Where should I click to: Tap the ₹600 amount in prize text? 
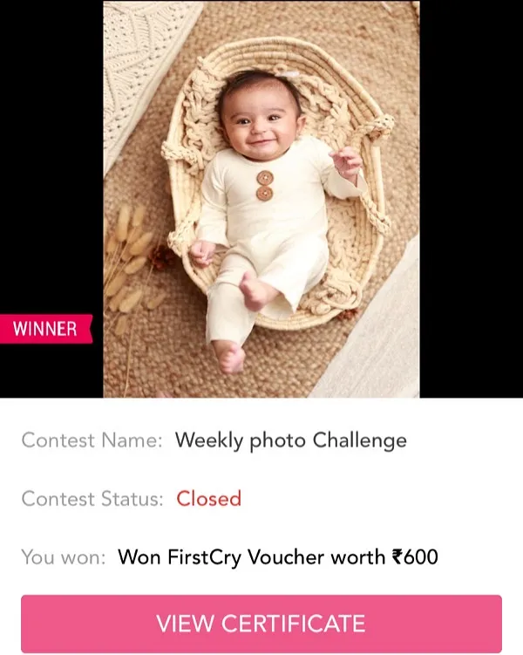[x=415, y=556]
